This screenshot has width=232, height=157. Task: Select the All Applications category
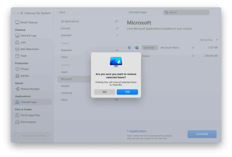pyautogui.click(x=70, y=22)
